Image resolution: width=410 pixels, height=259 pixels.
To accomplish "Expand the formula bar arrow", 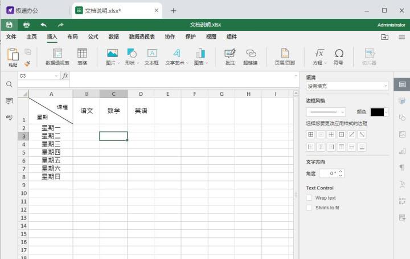I will point(296,76).
